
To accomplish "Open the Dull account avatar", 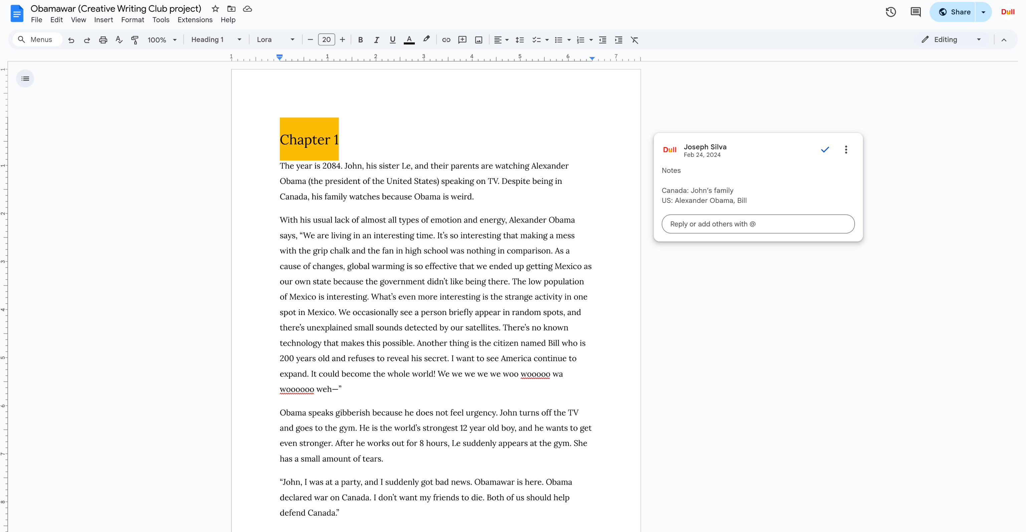I will [1008, 12].
